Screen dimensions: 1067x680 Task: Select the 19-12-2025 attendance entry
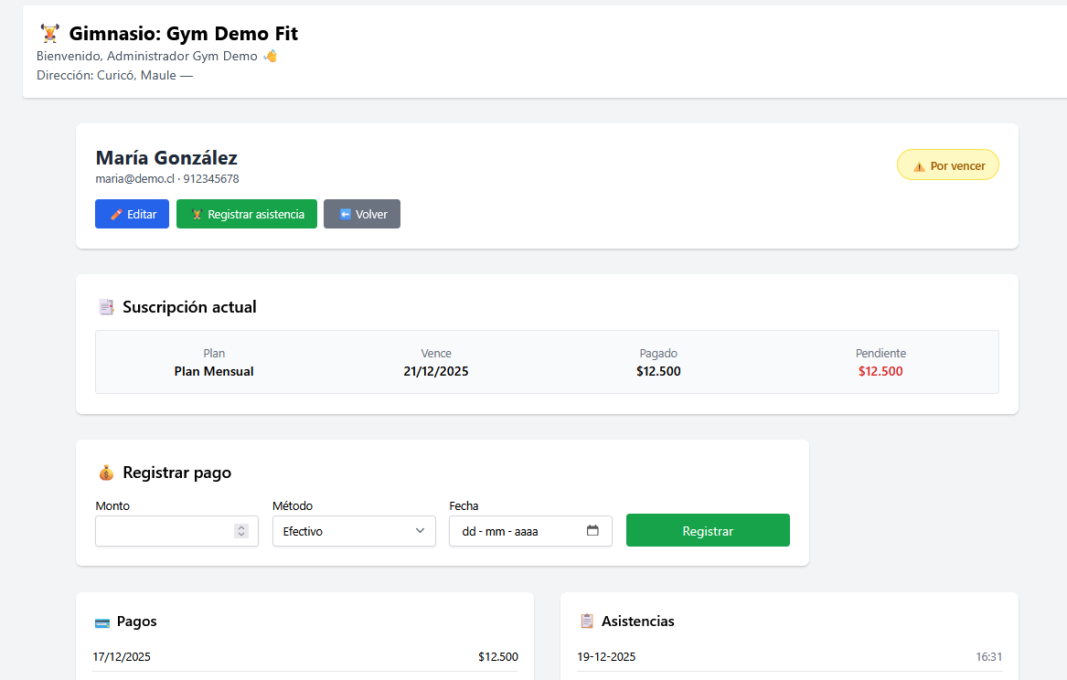[789, 656]
